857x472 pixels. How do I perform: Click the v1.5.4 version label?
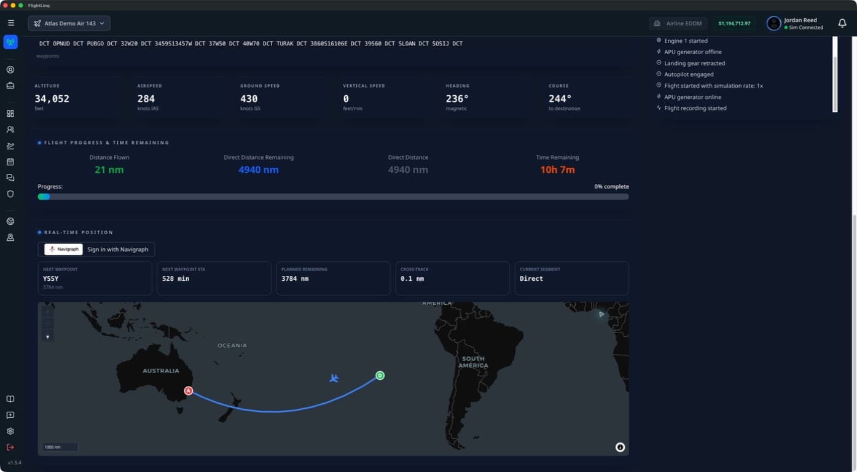[x=14, y=463]
